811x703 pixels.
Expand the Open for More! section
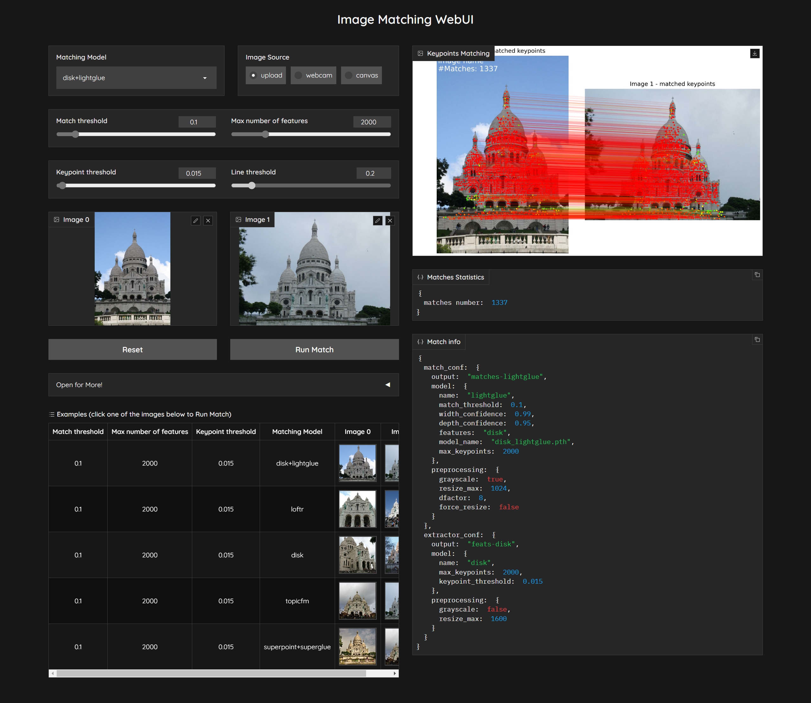pos(223,385)
